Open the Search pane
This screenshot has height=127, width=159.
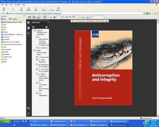coord(44,9)
